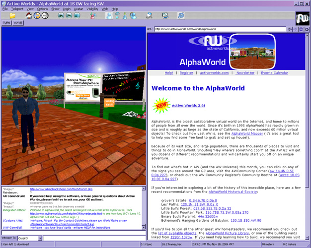Click the WAVE gesture button
Viewport: 311px width, 248px height.
(18, 23)
